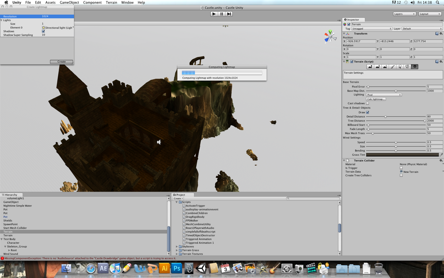Collapse the Terrain Collider component

pos(344,161)
